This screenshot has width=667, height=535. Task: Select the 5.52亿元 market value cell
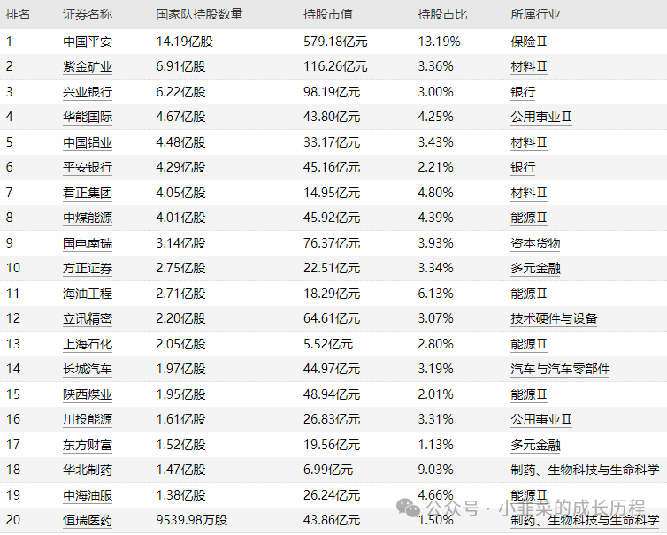328,344
